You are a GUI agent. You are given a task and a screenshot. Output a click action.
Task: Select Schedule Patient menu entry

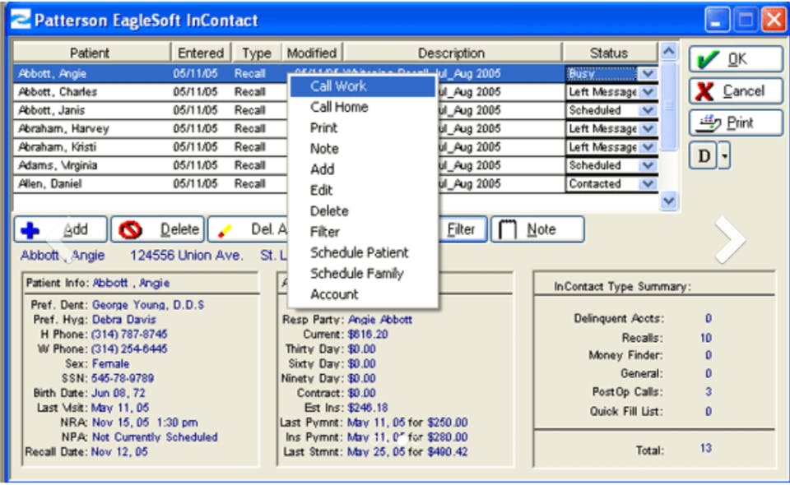coord(362,252)
